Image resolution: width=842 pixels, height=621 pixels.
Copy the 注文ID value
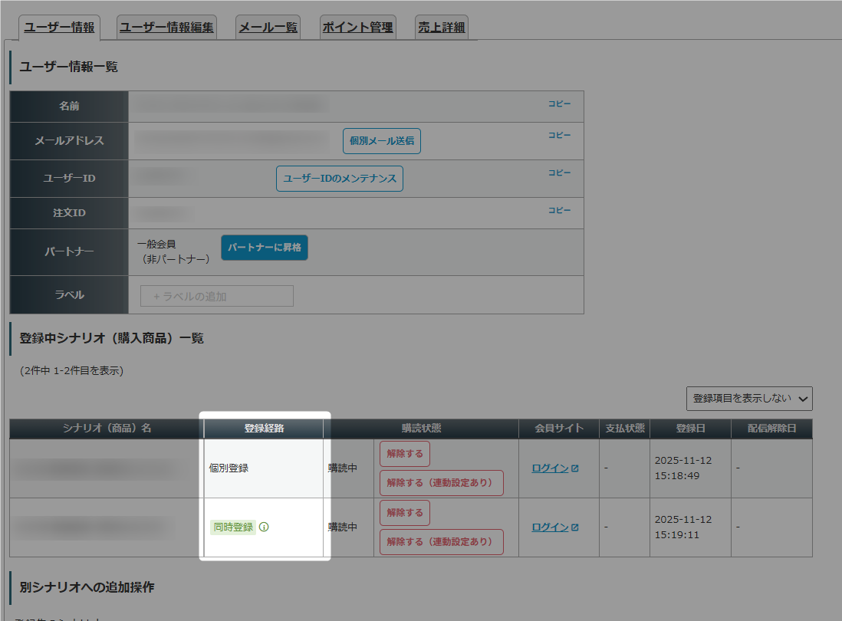(559, 210)
